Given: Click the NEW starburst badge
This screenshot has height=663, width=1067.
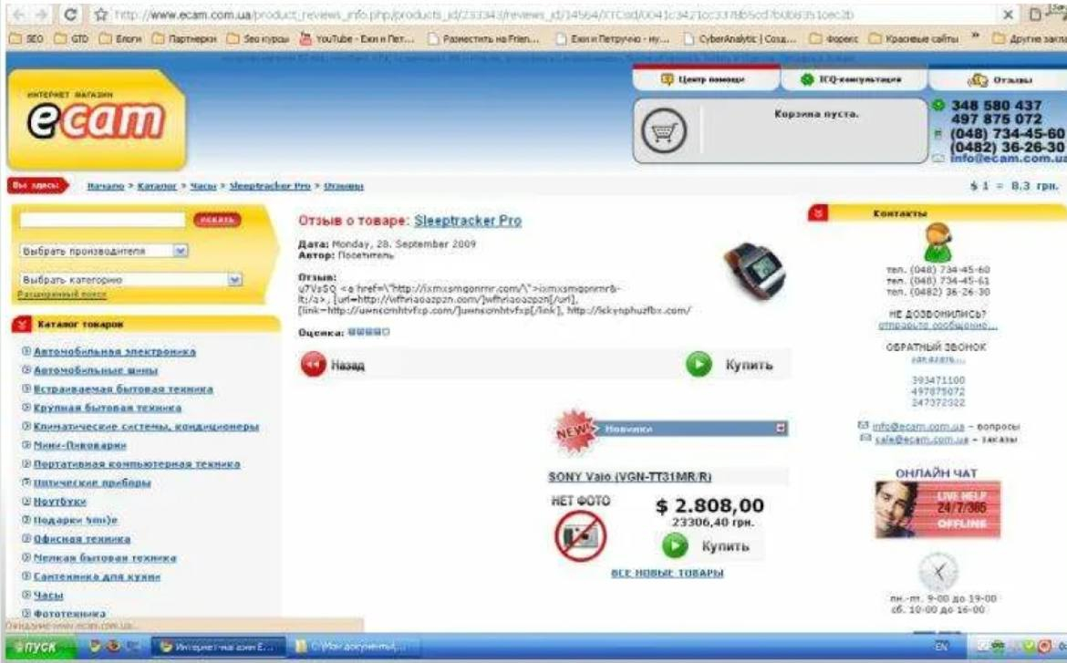Looking at the screenshot, I should click(x=575, y=430).
